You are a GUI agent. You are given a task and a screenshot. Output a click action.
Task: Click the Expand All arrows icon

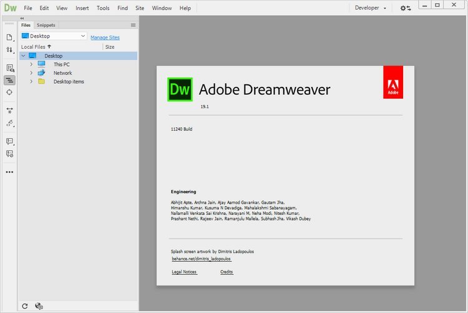coord(9,111)
